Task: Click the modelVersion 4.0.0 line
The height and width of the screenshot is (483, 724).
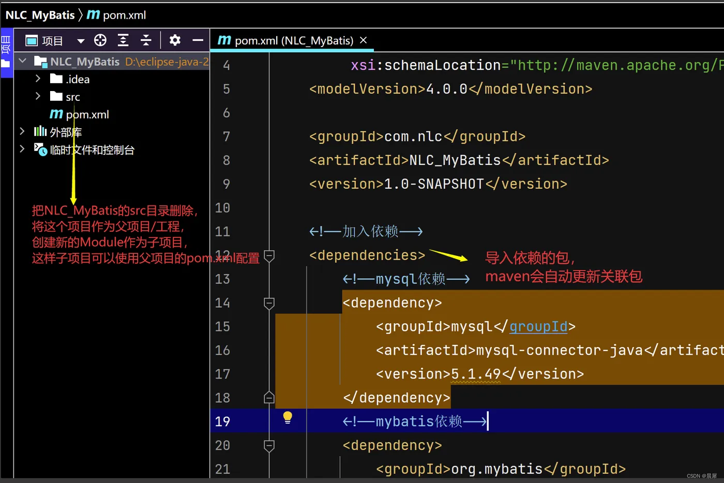Action: click(450, 89)
